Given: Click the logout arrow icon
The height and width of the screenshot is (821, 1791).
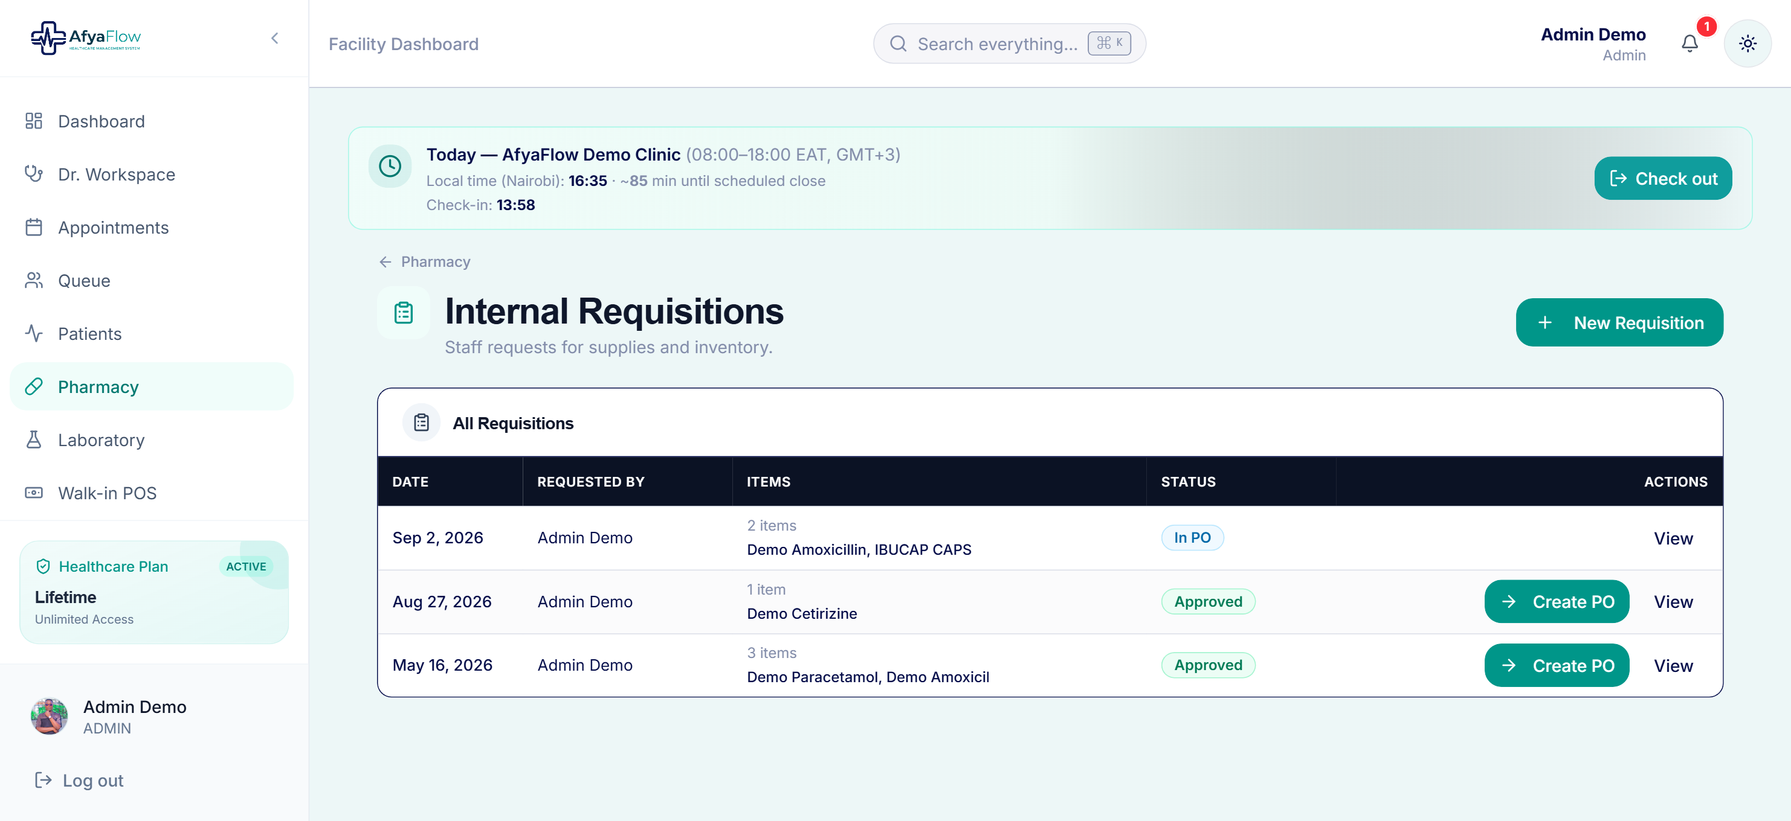Looking at the screenshot, I should (x=43, y=780).
